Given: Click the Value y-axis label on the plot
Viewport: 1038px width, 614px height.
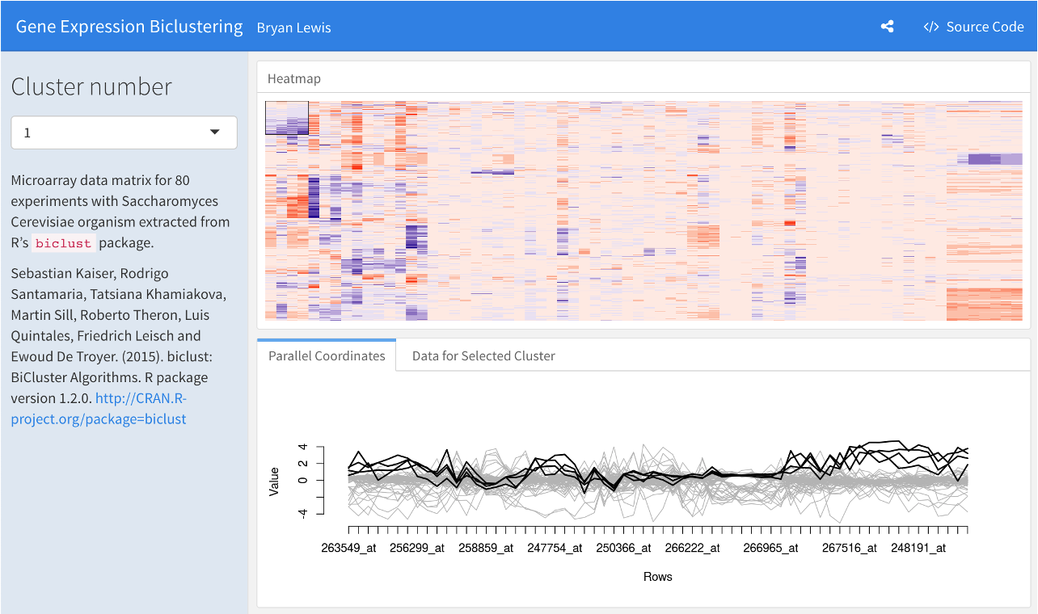Looking at the screenshot, I should point(274,481).
